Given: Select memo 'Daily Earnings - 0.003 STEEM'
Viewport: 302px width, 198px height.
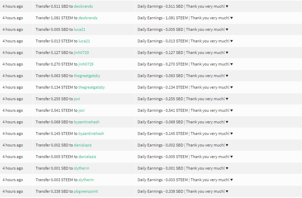Looking at the screenshot, I should [162, 180].
